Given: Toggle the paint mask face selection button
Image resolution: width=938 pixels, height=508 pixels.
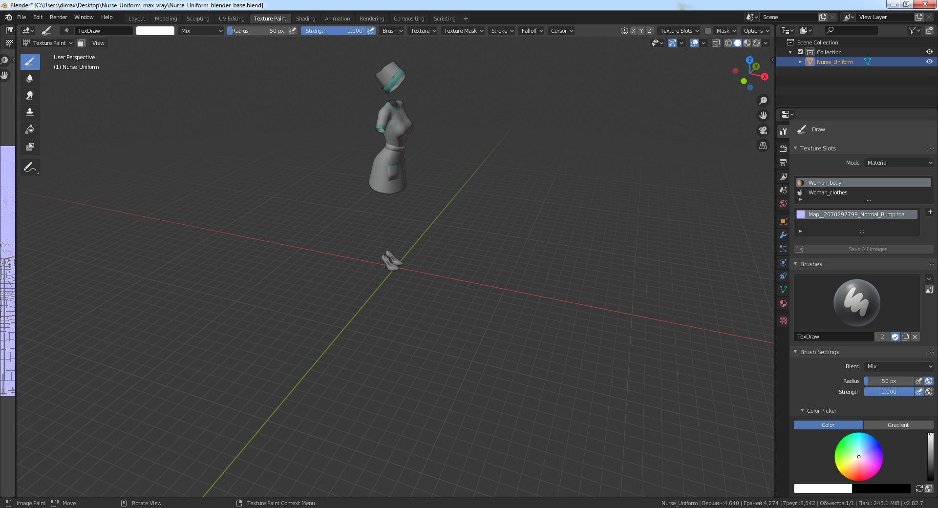Looking at the screenshot, I should coord(82,43).
